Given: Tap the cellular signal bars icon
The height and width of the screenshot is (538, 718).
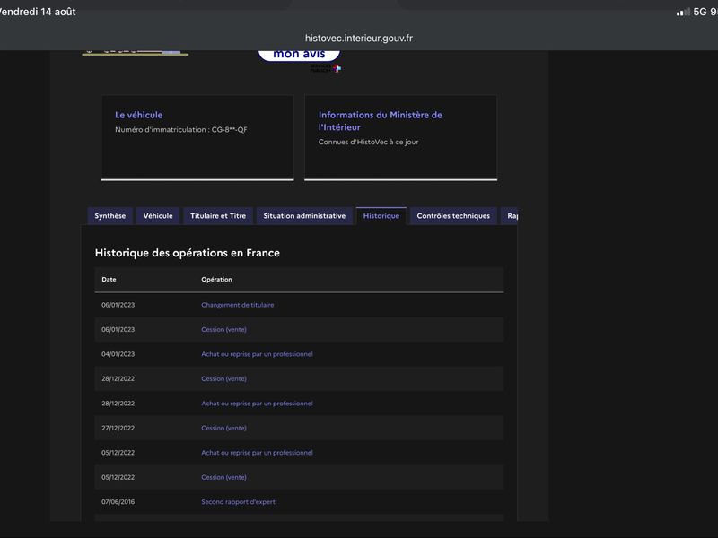Looking at the screenshot, I should coord(683,13).
